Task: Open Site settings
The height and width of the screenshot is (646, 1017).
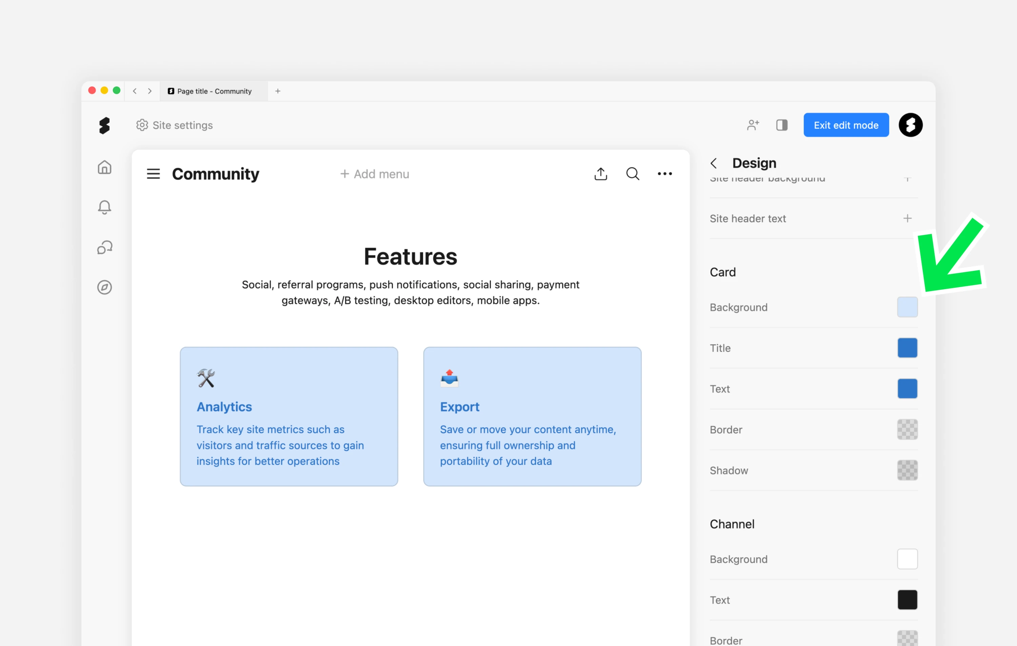Action: (175, 125)
